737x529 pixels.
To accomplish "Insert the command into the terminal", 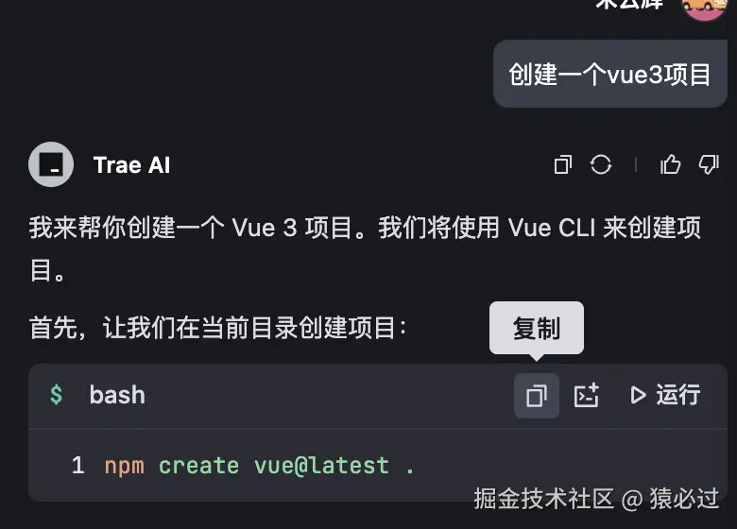I will click(586, 396).
